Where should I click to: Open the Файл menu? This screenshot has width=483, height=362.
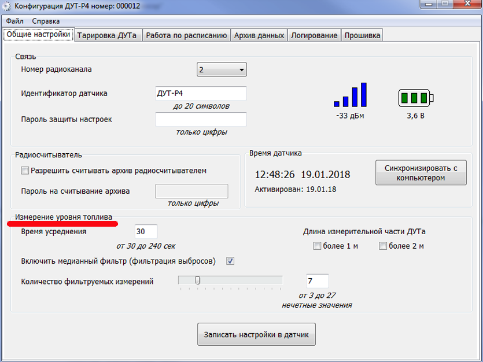click(x=15, y=21)
